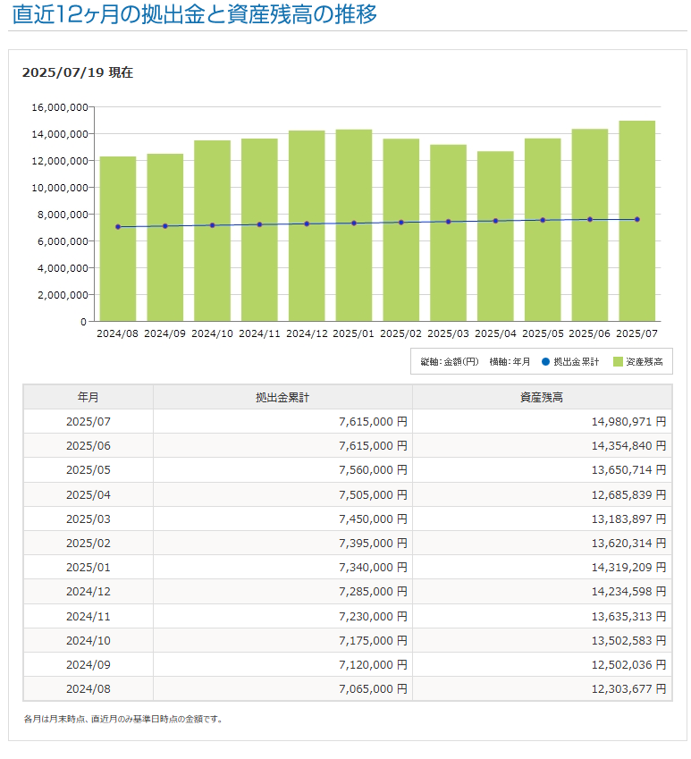Viewport: 691px width, 759px height.
Task: Click the 2025/07 bar in the chart
Action: point(636,221)
